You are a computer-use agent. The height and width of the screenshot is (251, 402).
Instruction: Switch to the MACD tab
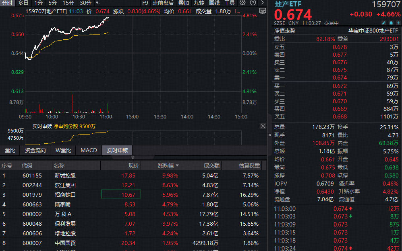pyautogui.click(x=89, y=150)
